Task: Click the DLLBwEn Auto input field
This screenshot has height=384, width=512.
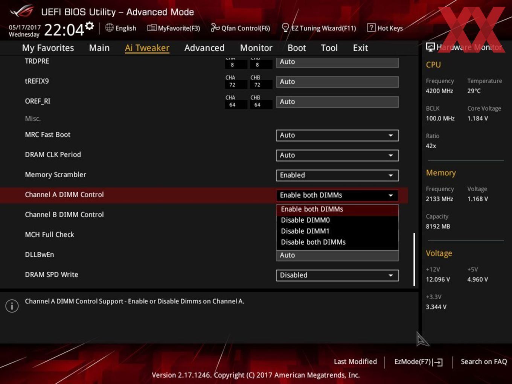Action: 337,256
